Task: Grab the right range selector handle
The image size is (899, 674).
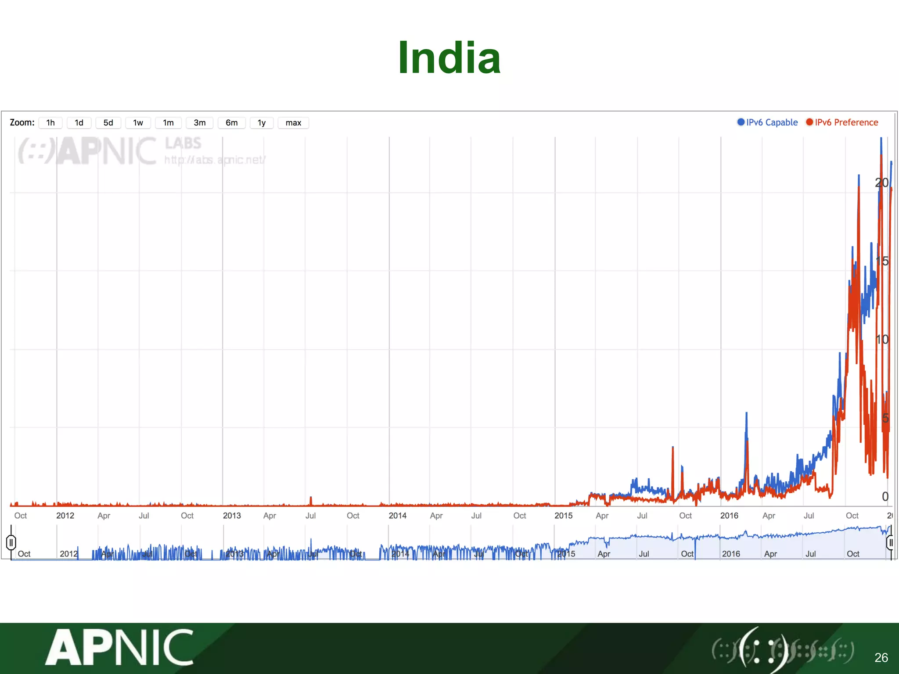Action: (x=890, y=543)
